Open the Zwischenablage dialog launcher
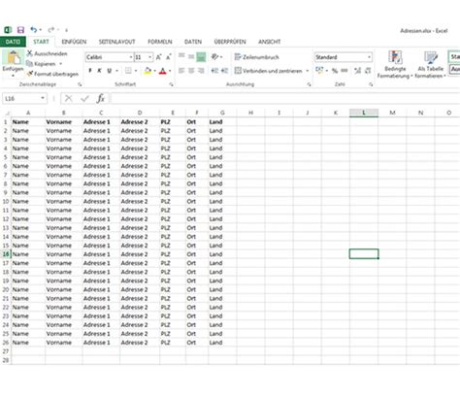 point(80,84)
